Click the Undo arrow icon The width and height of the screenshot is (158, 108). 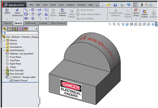[128, 5]
